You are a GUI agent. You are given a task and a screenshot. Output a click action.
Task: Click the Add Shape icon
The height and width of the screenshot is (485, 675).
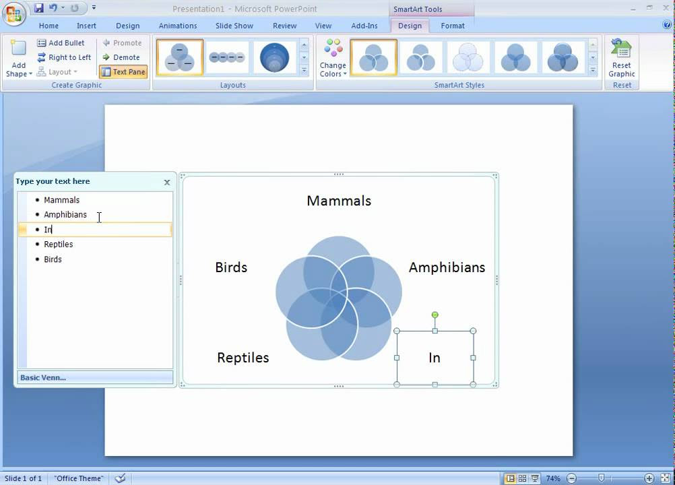coord(18,48)
